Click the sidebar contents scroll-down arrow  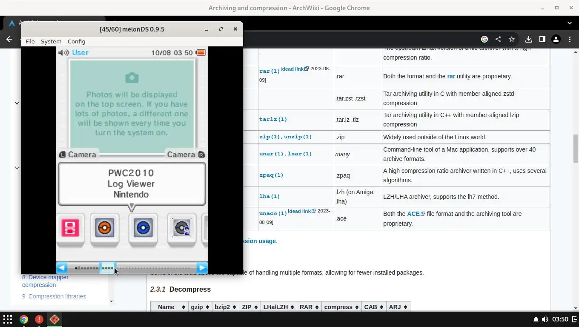pyautogui.click(x=111, y=301)
